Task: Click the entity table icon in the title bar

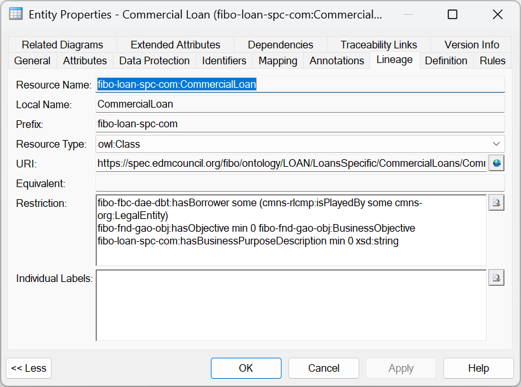Action: coord(15,13)
